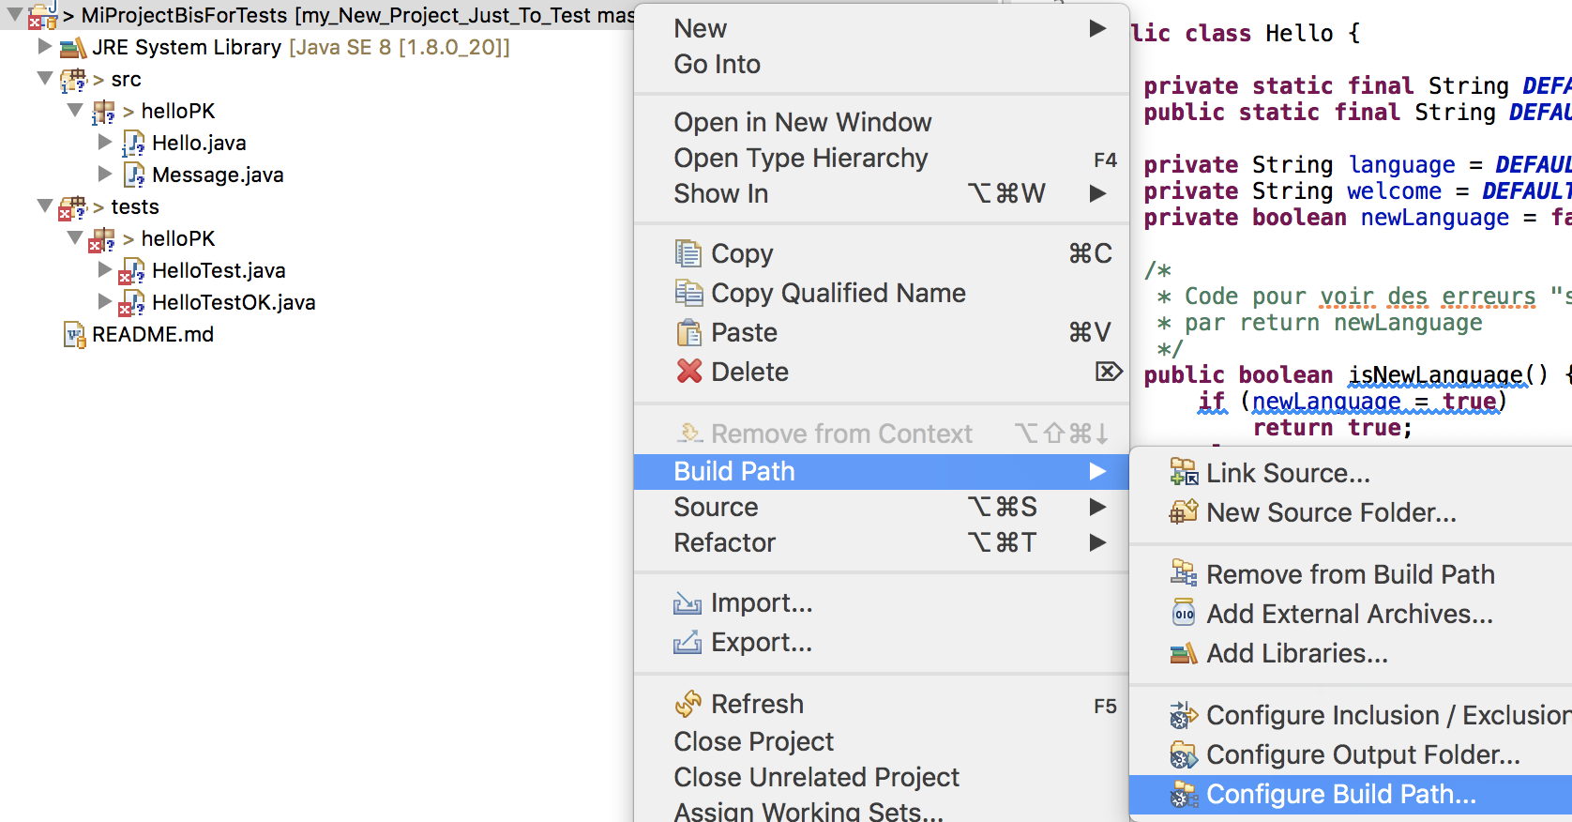Choose Remove from Build Path
The height and width of the screenshot is (822, 1572).
(x=1350, y=574)
